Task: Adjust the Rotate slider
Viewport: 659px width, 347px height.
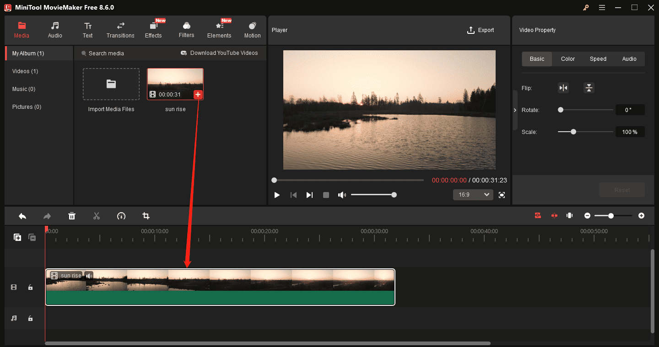Action: pyautogui.click(x=585, y=110)
